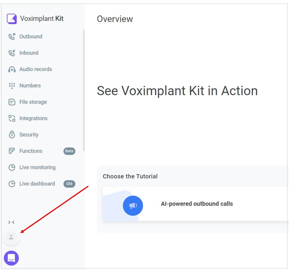The height and width of the screenshot is (270, 289).
Task: Click the File storage icon
Action: tap(12, 102)
